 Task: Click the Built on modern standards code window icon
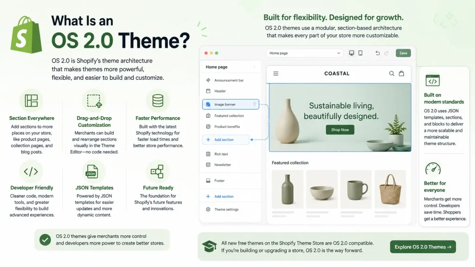pyautogui.click(x=433, y=81)
